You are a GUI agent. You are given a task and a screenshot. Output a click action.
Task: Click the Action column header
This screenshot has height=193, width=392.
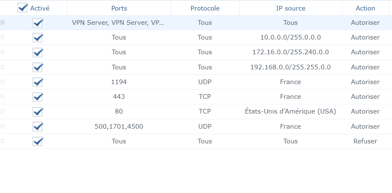pos(365,8)
